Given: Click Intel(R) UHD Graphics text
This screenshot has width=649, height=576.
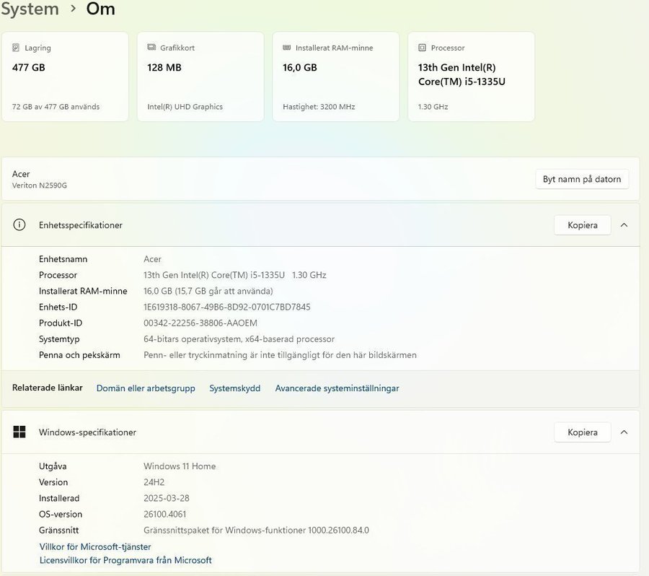Looking at the screenshot, I should [185, 107].
